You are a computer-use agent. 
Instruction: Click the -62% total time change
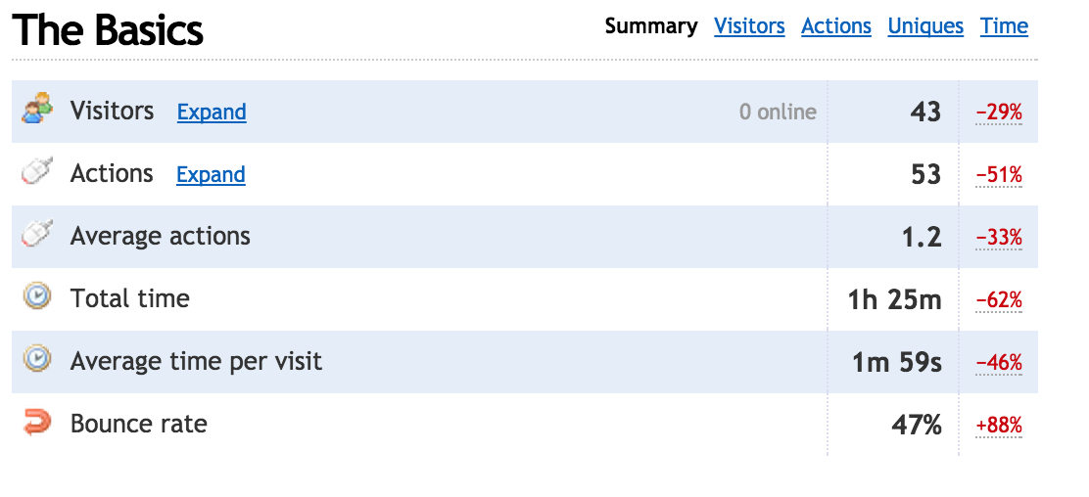point(999,300)
